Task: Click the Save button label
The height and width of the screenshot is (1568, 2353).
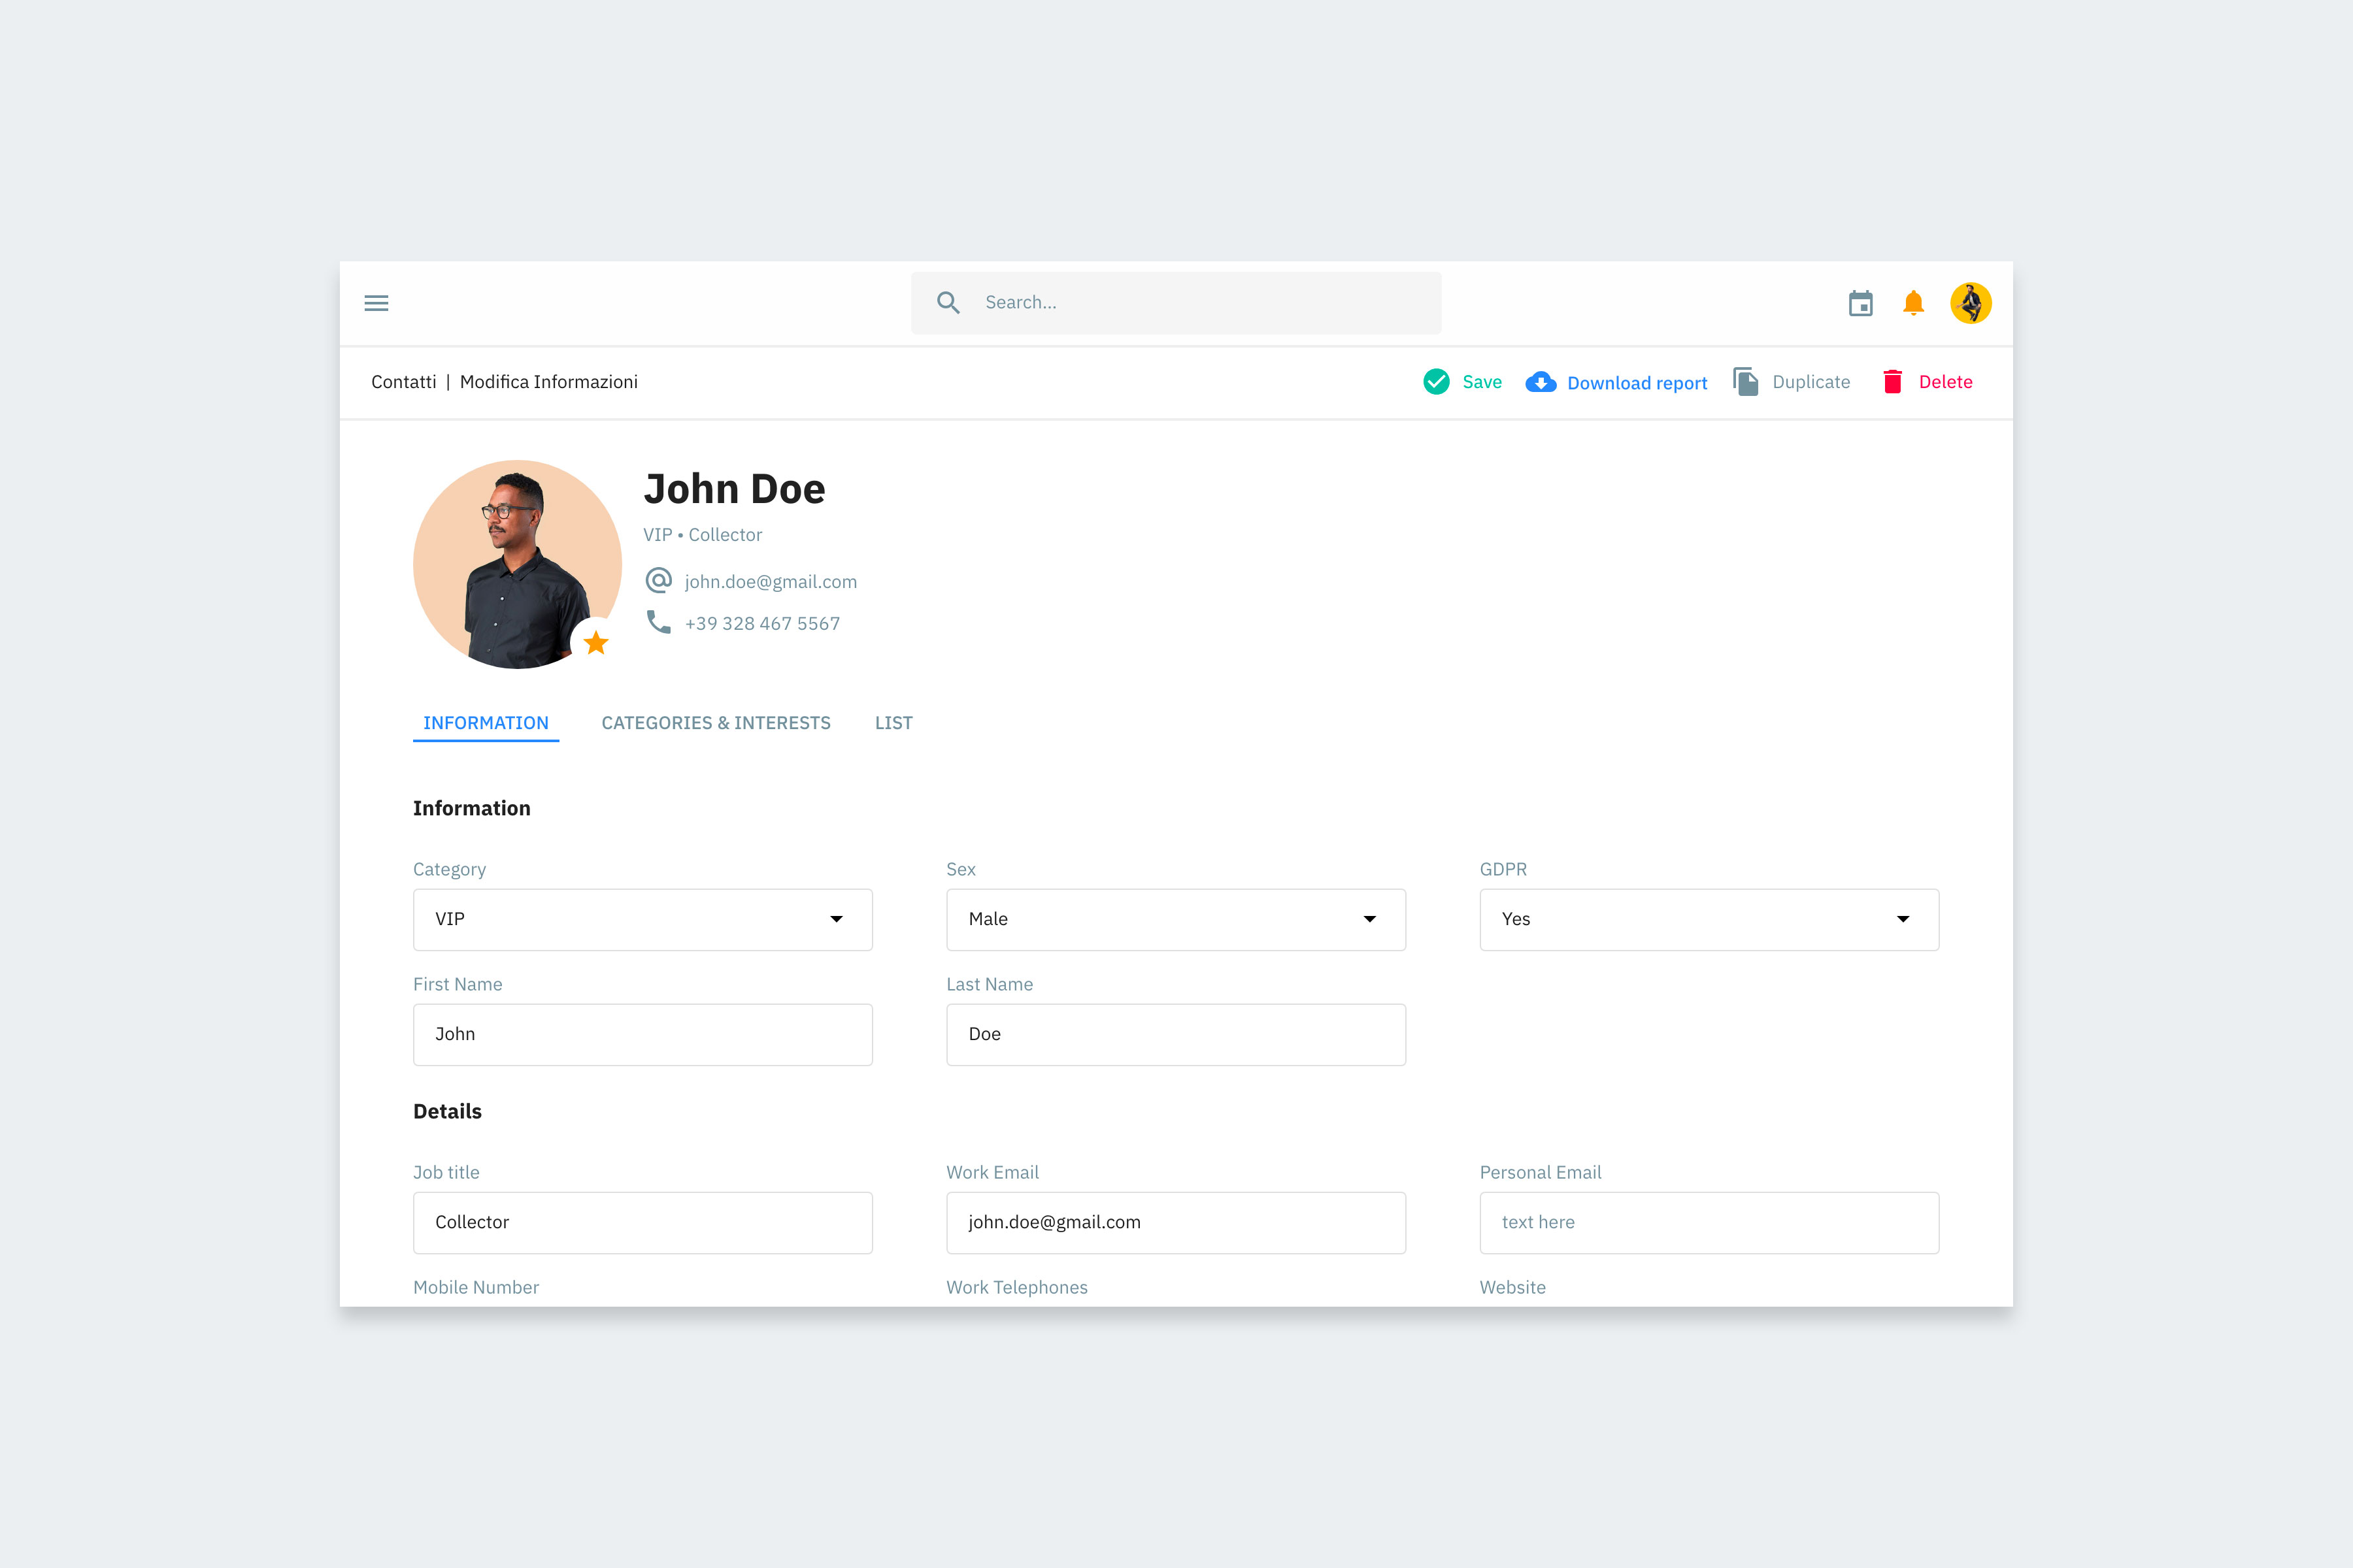Action: pyautogui.click(x=1482, y=382)
